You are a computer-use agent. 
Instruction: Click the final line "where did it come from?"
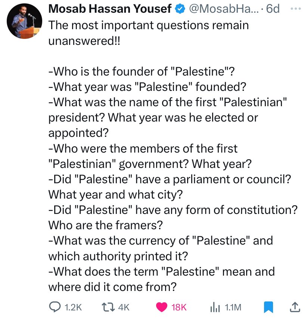112,286
